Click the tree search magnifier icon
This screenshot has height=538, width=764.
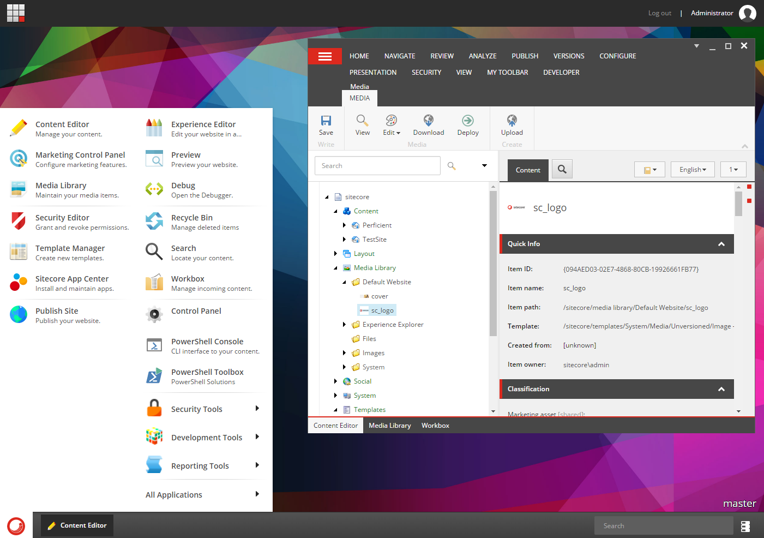point(452,166)
